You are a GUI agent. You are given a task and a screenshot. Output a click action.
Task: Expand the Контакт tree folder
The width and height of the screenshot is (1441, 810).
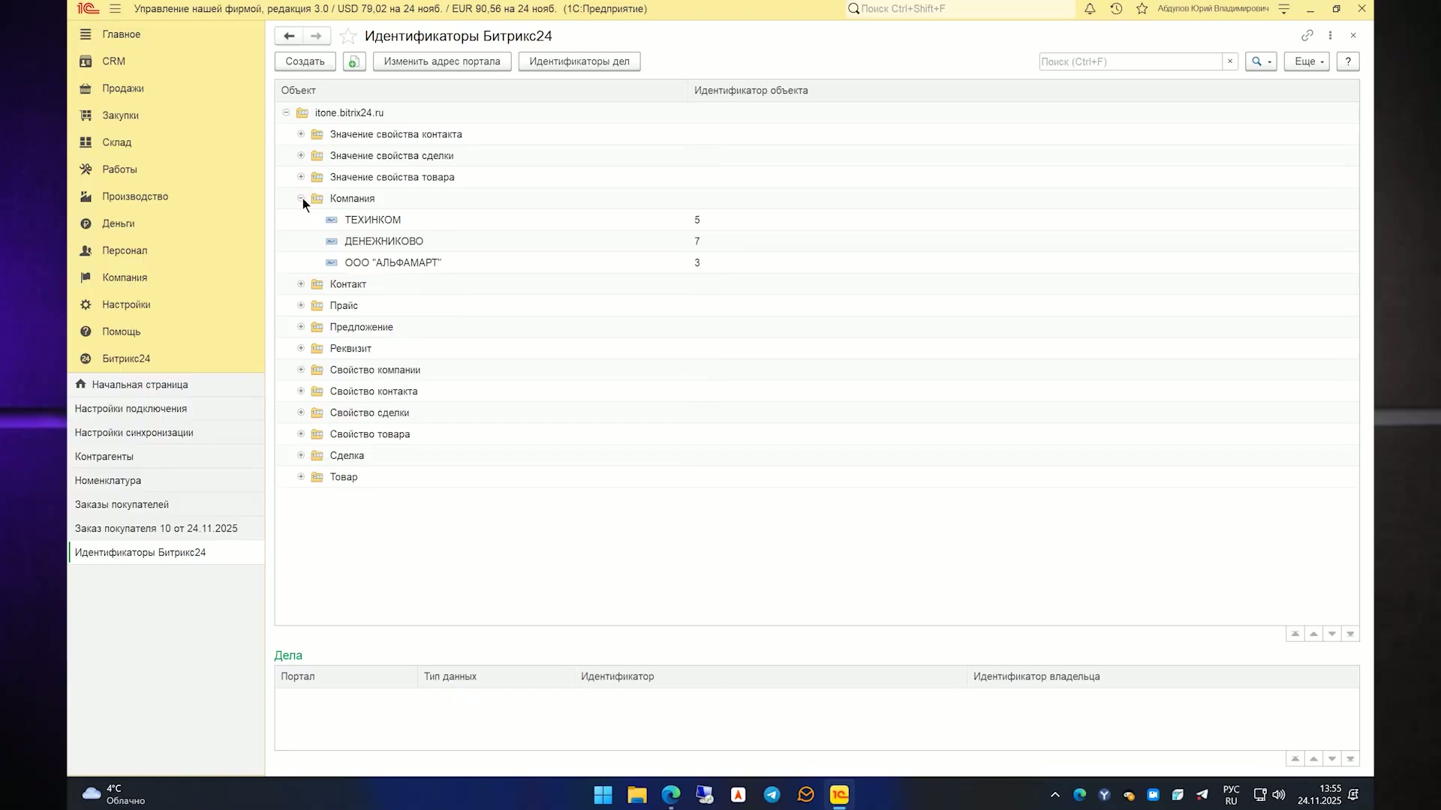[301, 284]
